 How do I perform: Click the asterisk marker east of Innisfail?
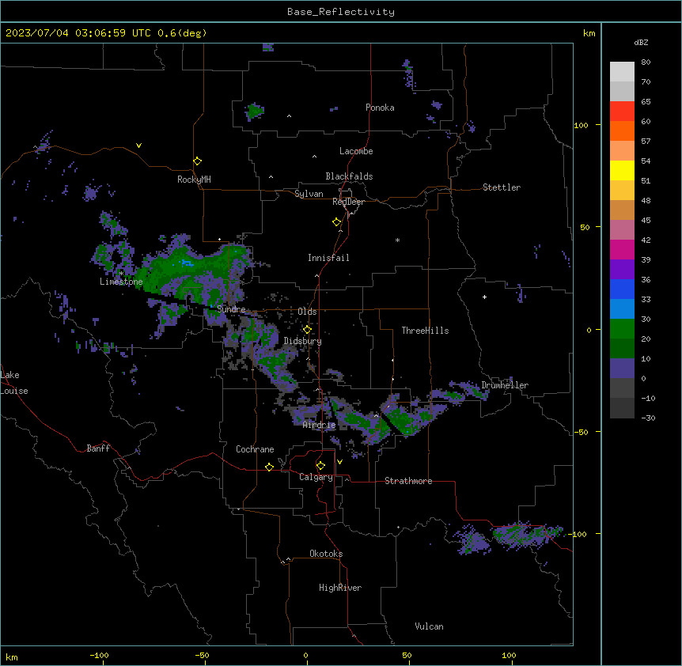point(397,240)
